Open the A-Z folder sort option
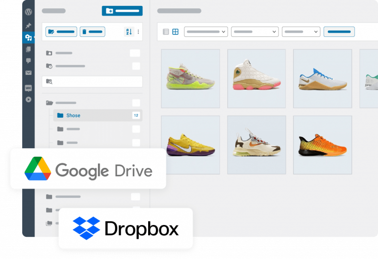 [129, 32]
